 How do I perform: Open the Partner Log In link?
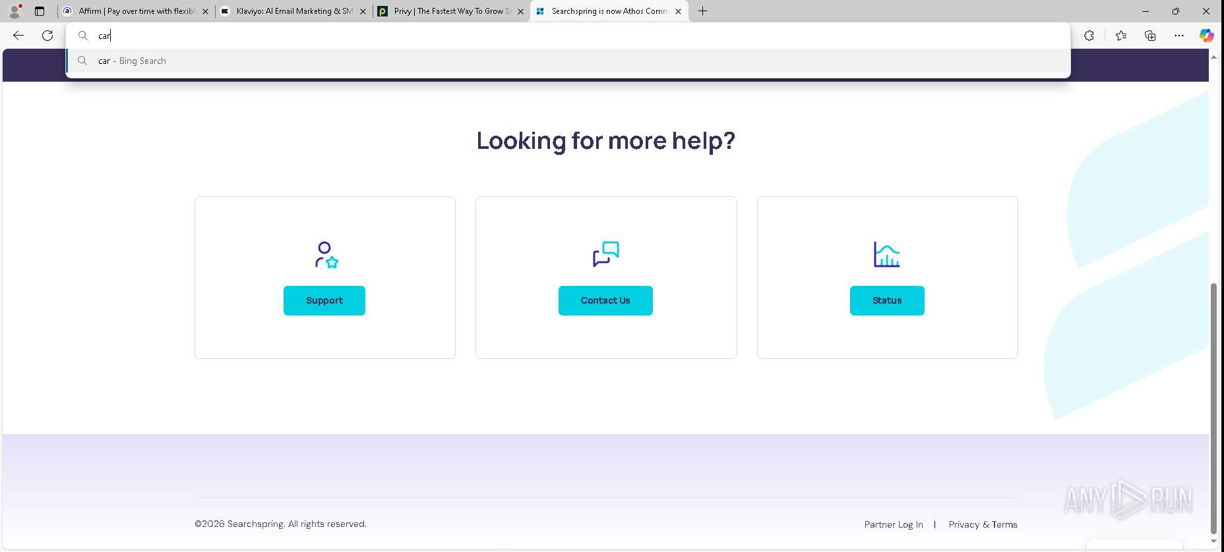click(894, 524)
